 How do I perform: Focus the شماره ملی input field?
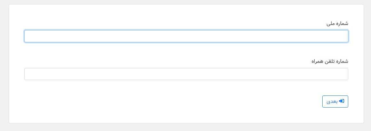click(x=186, y=36)
